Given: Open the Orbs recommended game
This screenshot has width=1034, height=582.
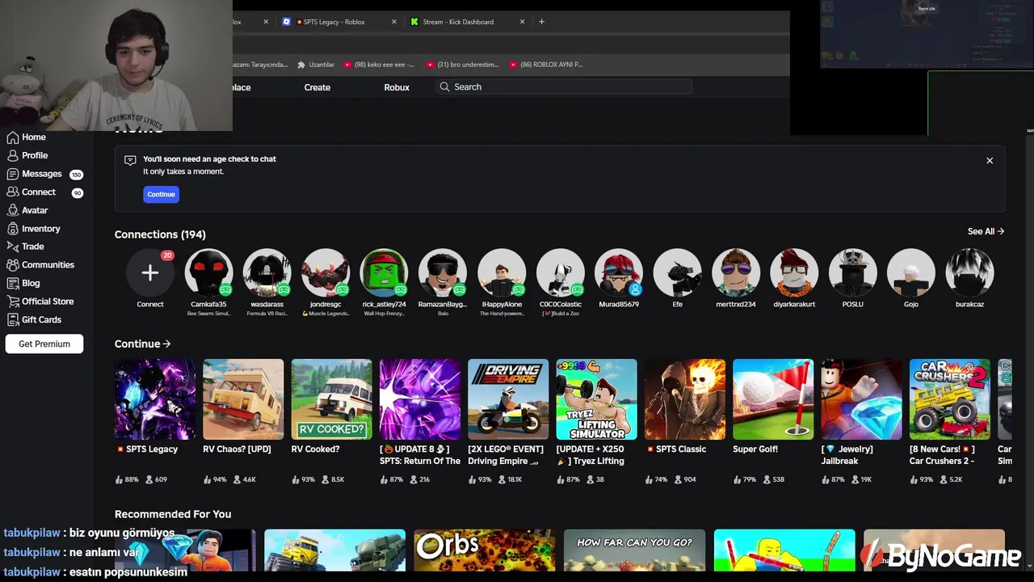Looking at the screenshot, I should coord(485,551).
